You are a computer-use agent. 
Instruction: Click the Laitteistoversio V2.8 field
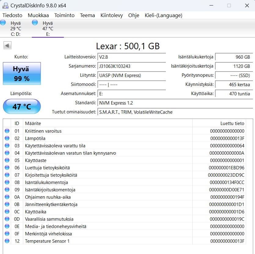point(132,57)
